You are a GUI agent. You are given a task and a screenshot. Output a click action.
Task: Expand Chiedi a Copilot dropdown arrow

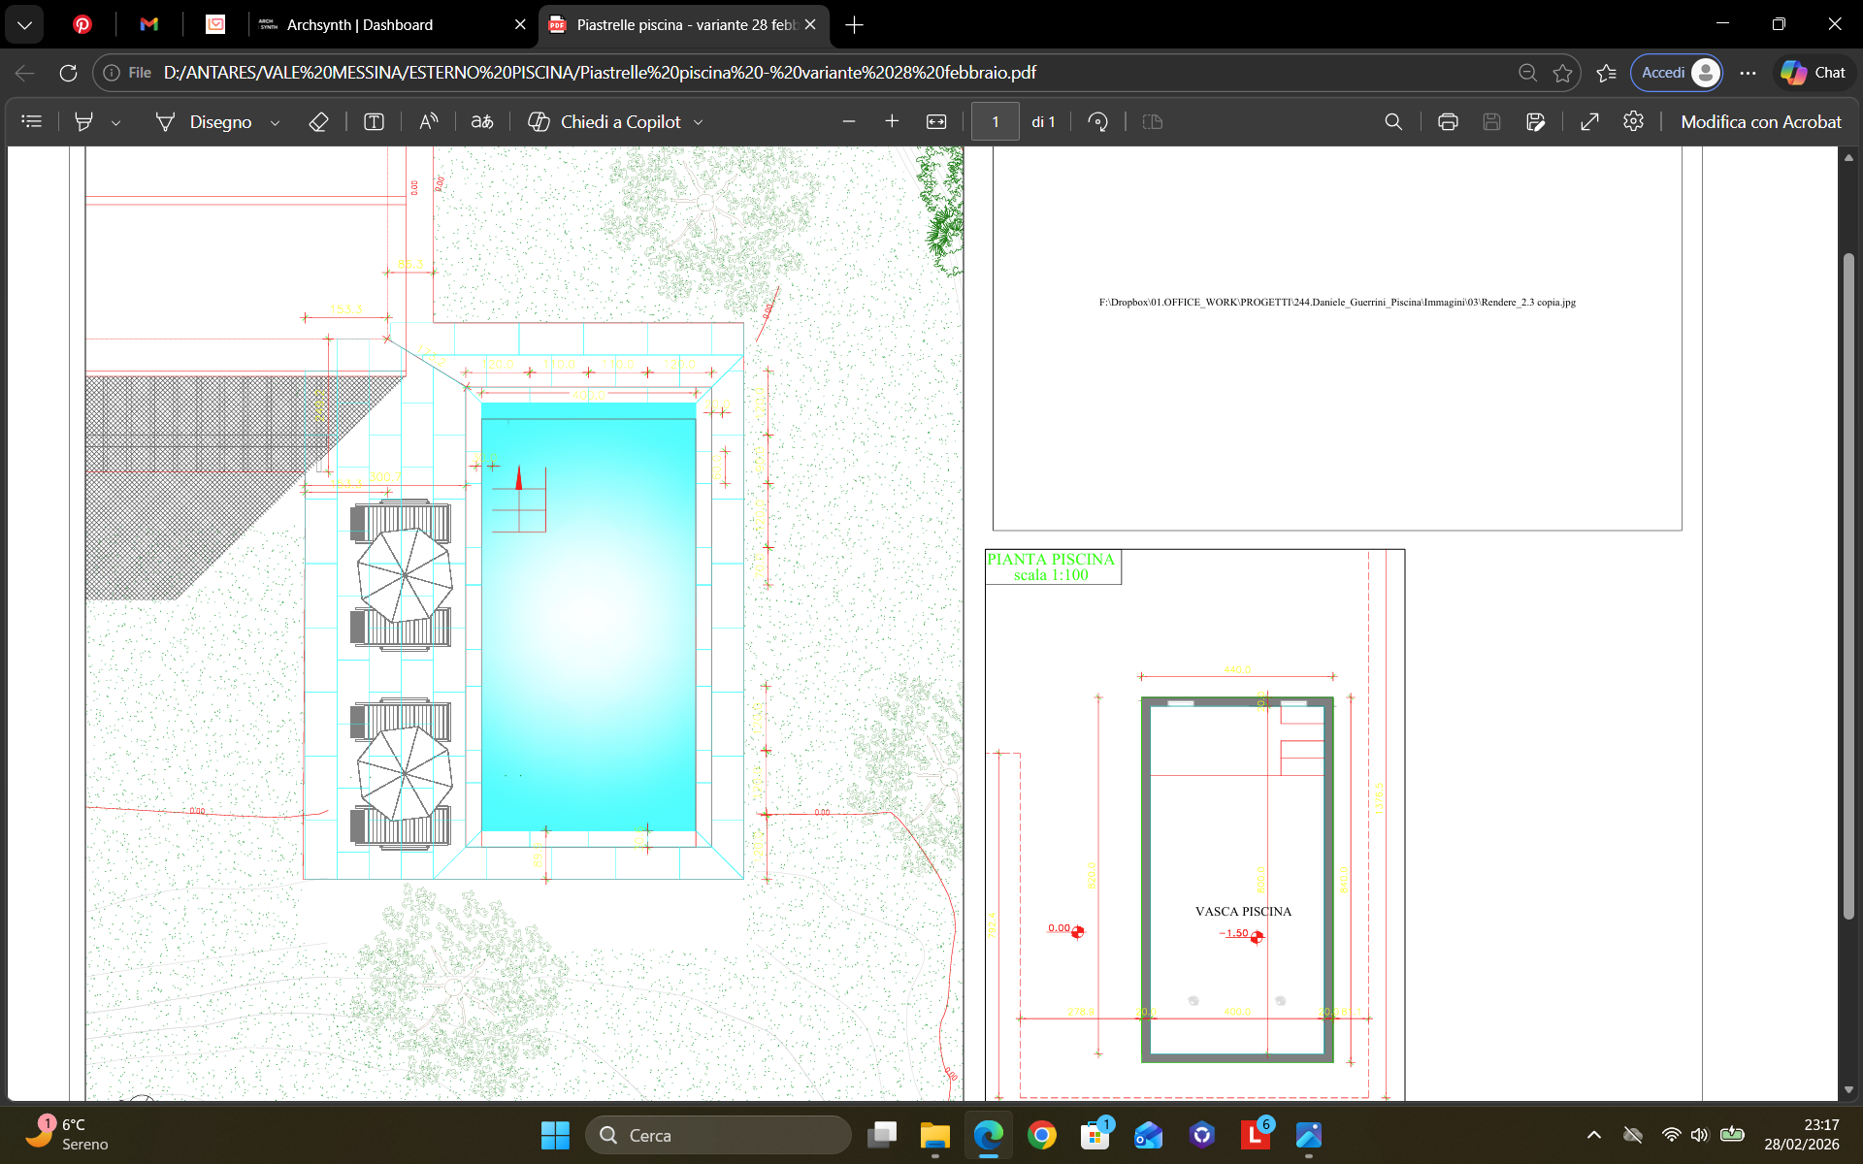(x=698, y=123)
